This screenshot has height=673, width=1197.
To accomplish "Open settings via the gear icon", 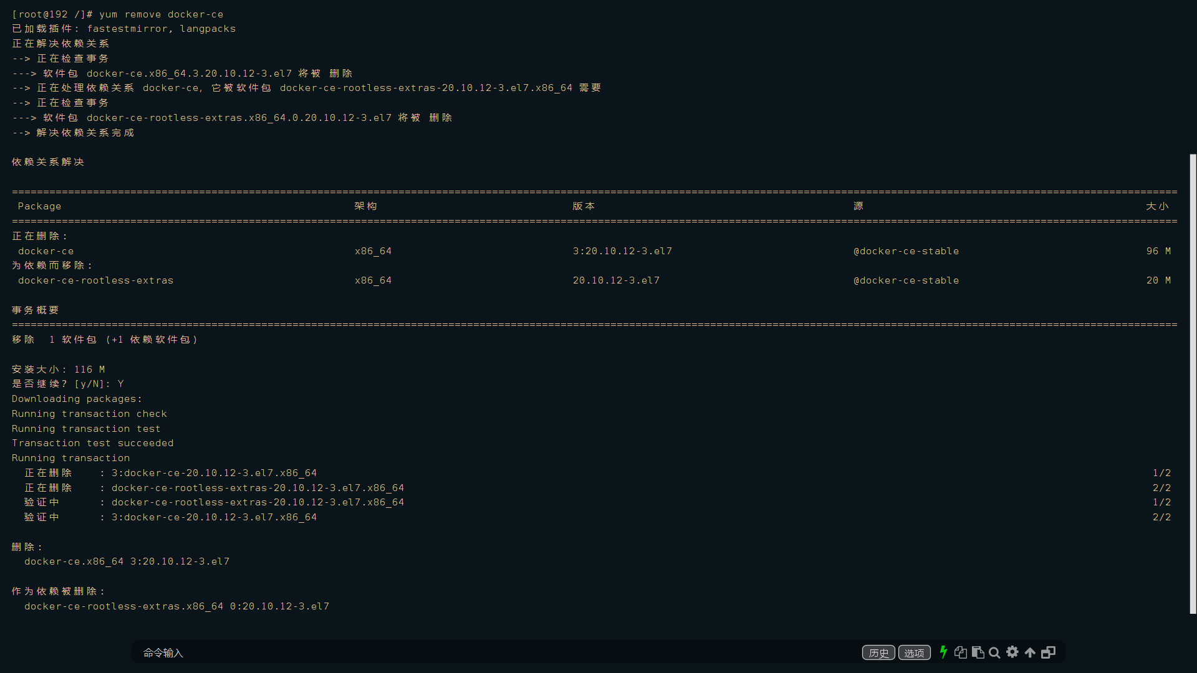I will 1012,652.
